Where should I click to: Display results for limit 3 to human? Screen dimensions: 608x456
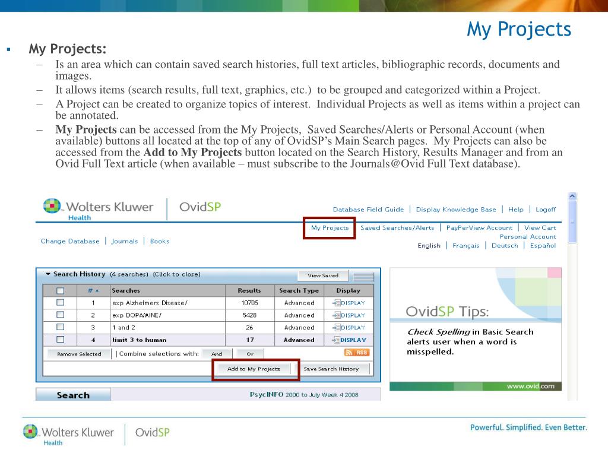[349, 340]
